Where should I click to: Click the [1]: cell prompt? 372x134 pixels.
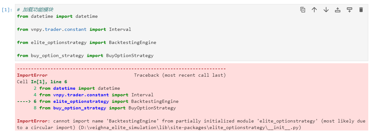click(7, 10)
